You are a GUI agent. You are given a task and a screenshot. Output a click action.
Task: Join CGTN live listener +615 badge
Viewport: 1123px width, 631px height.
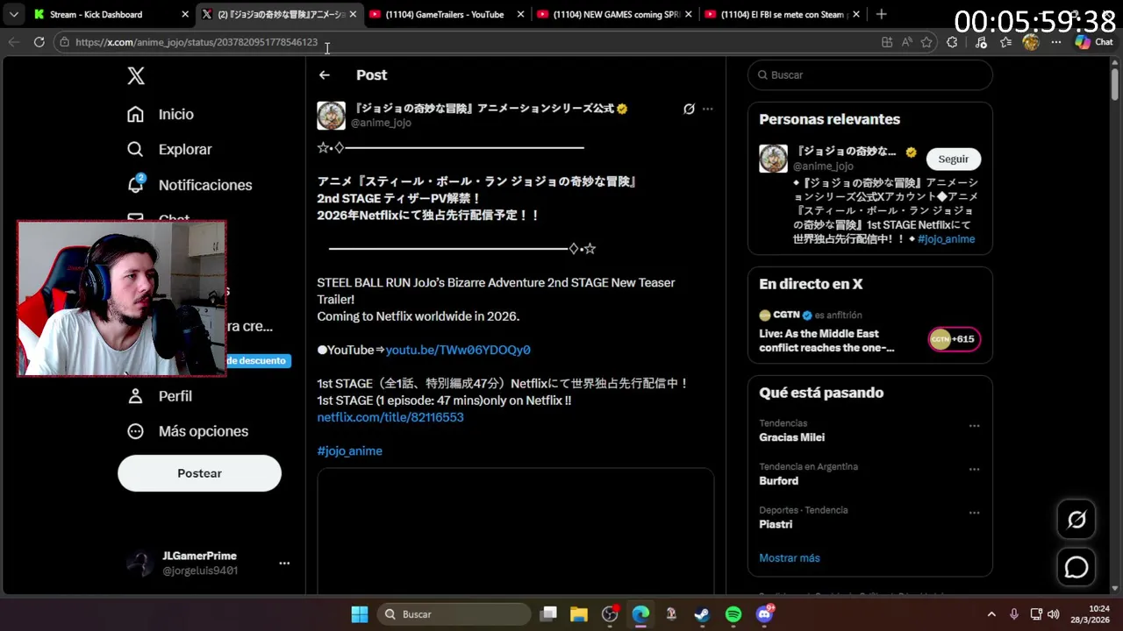pyautogui.click(x=955, y=339)
